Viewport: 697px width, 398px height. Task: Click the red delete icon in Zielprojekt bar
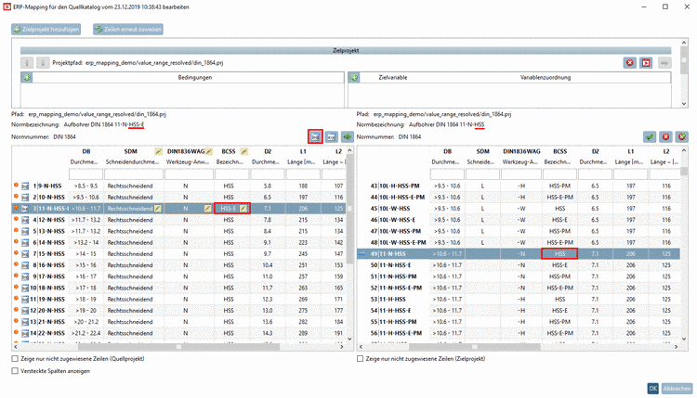(x=629, y=62)
